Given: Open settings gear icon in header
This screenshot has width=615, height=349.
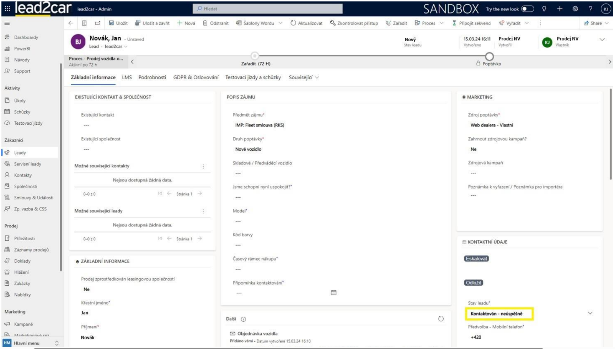Looking at the screenshot, I should pyautogui.click(x=575, y=9).
